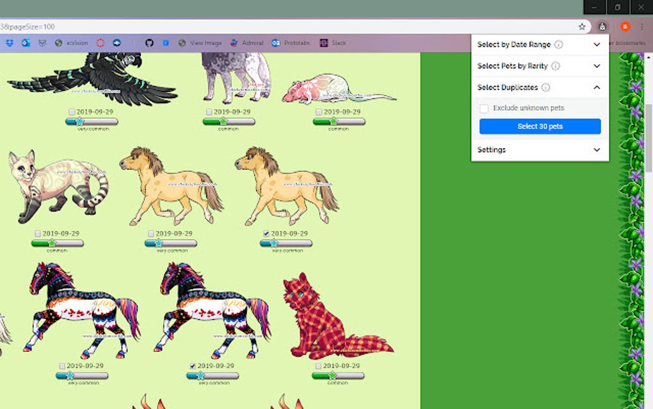Click the Select 30 pets button
Viewport: 653px width, 409px height.
[539, 126]
